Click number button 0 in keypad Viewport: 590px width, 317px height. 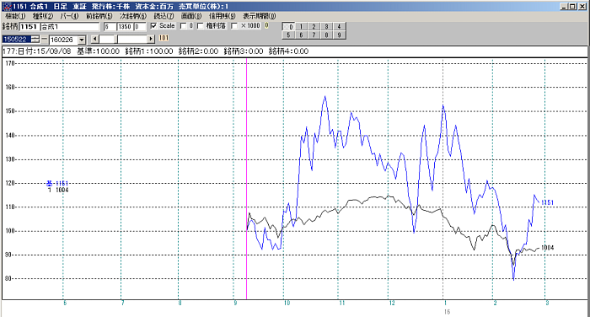point(288,26)
